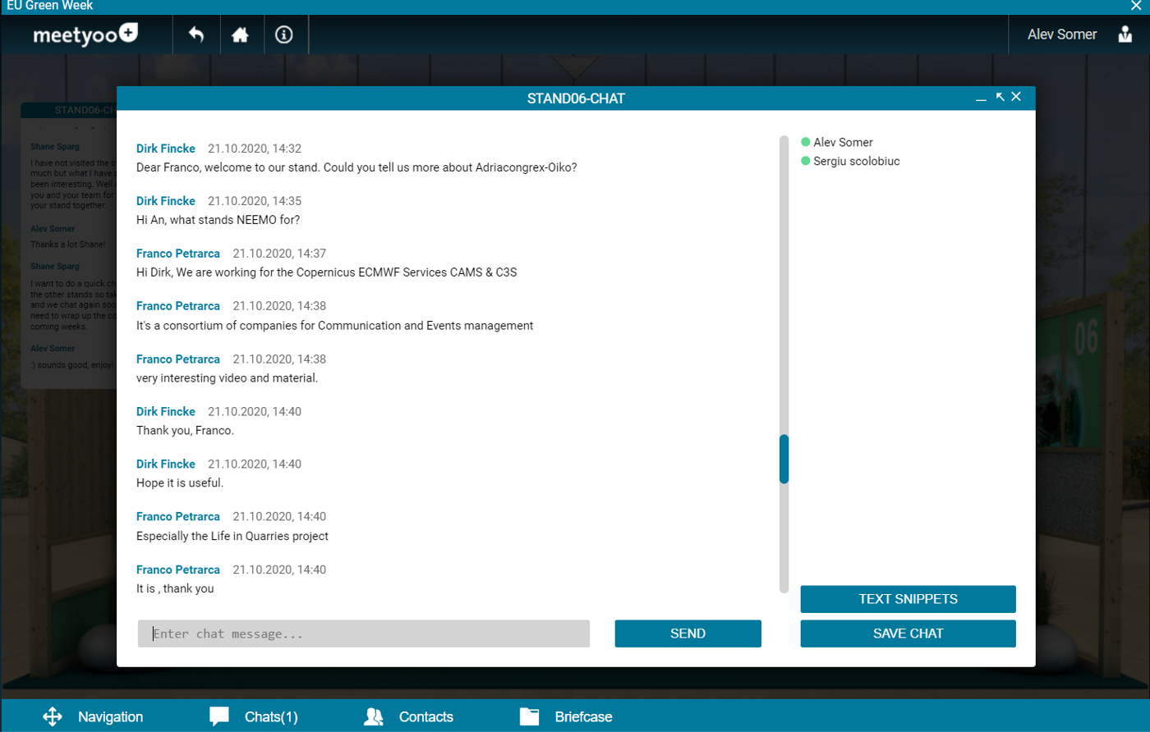This screenshot has height=732, width=1150.
Task: Open Chats(1) in the bottom bar
Action: pyautogui.click(x=271, y=716)
